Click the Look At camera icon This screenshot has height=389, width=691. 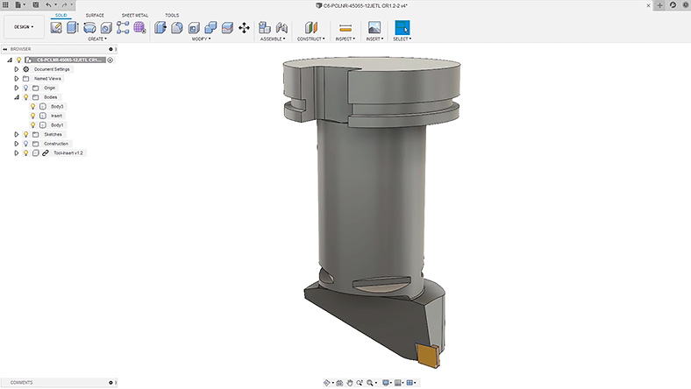point(339,383)
